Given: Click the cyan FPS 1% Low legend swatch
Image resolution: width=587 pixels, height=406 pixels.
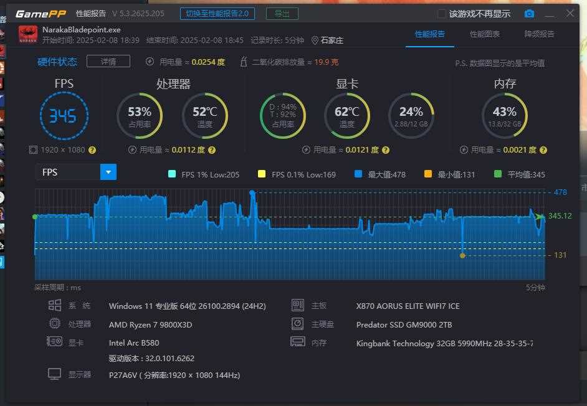Looking at the screenshot, I should 172,174.
